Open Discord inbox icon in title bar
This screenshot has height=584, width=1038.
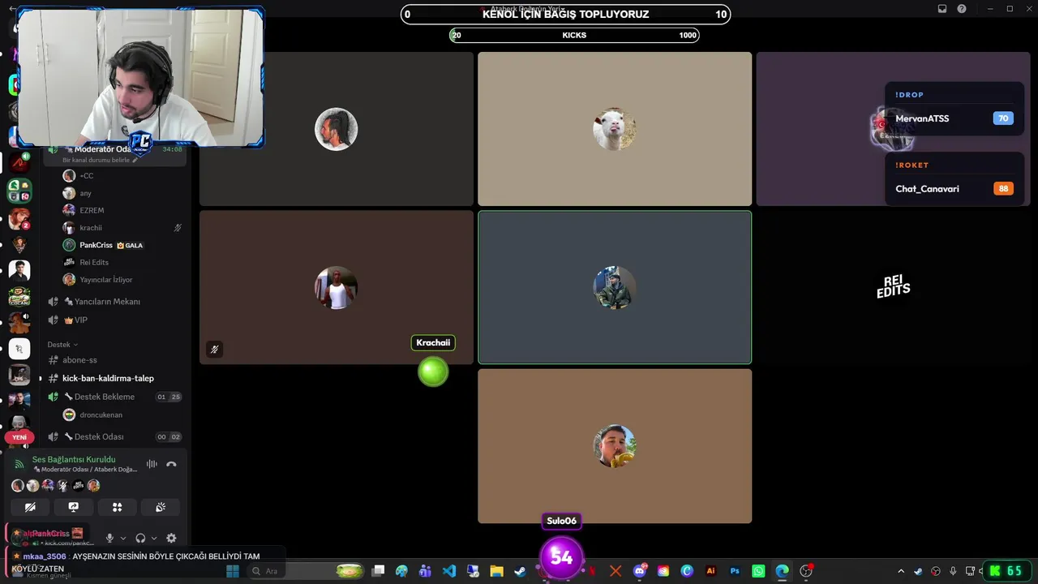[942, 9]
